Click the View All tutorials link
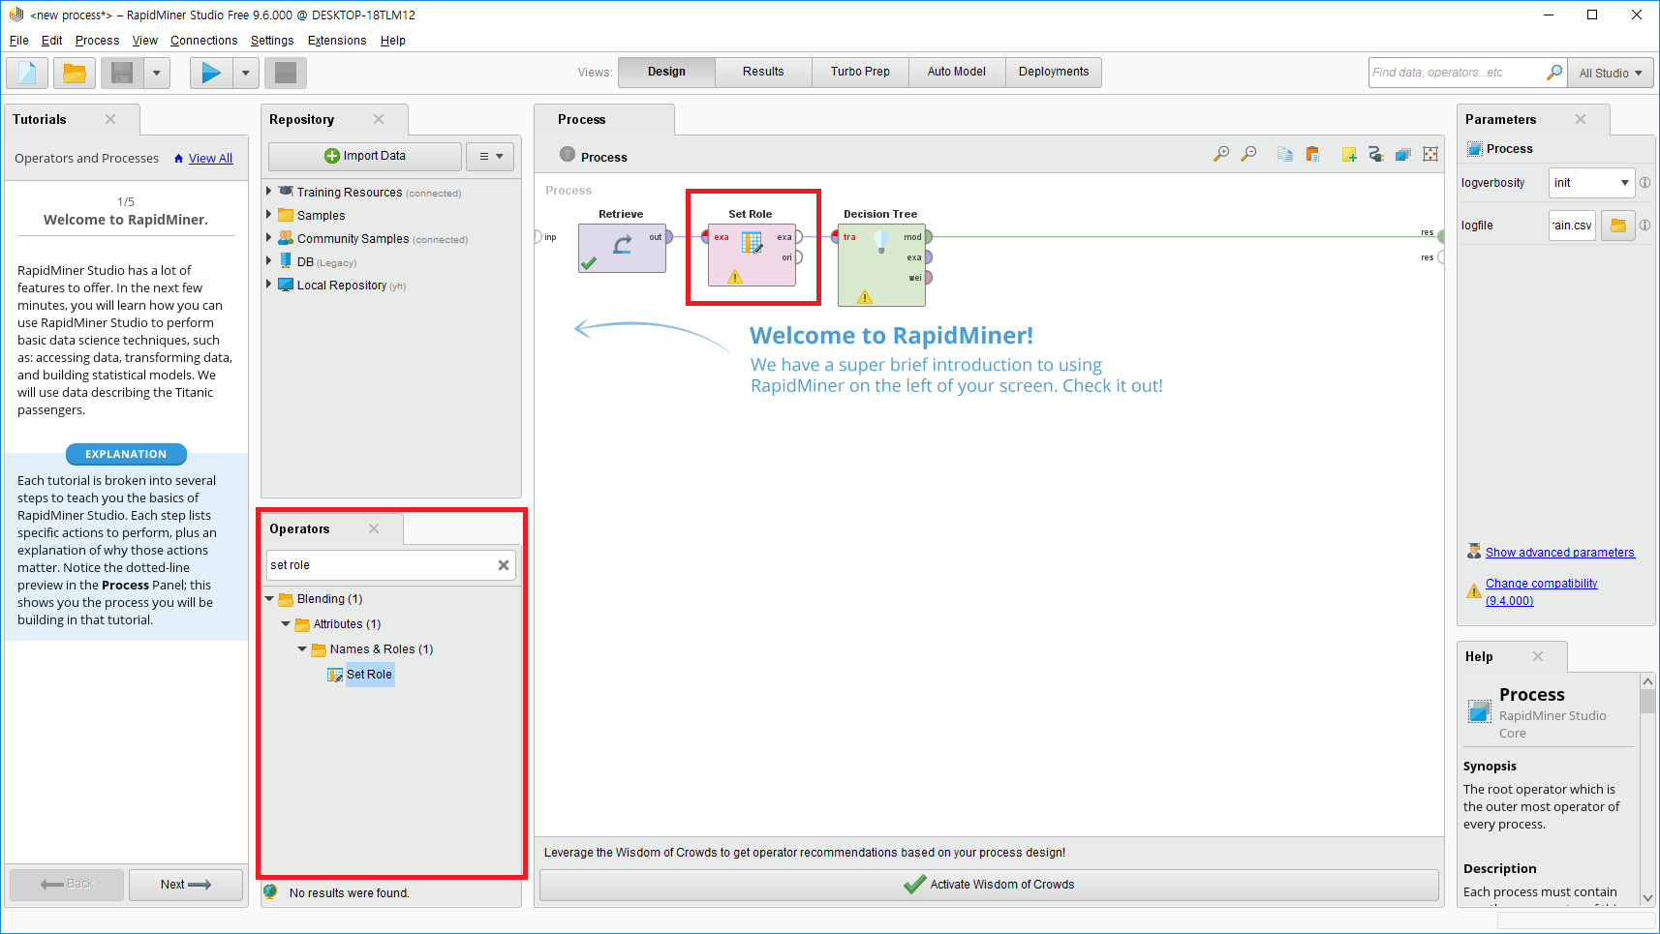The height and width of the screenshot is (934, 1660). click(210, 159)
